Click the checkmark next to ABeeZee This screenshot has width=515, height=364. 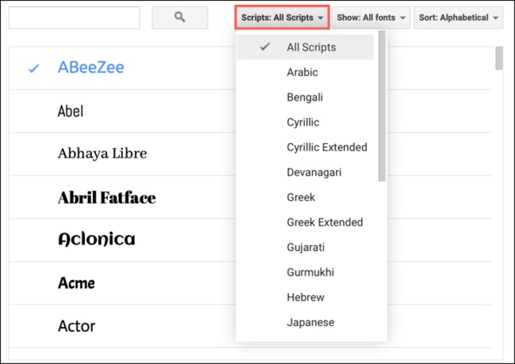coord(33,69)
